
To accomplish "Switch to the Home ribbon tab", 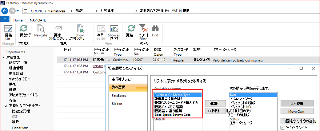I will pyautogui.click(x=18, y=20).
